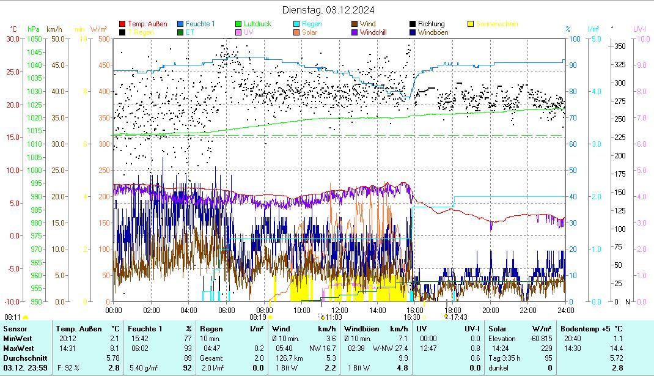The height and width of the screenshot is (376, 654).
Task: Select the green Luftdruck legend marker
Action: [x=239, y=24]
